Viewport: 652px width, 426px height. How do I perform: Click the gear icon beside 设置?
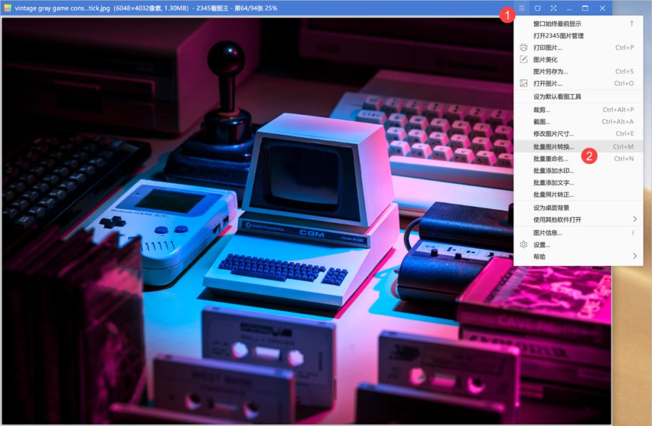523,244
